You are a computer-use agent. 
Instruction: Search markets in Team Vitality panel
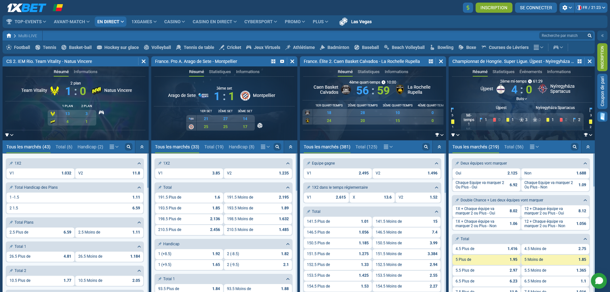click(128, 147)
